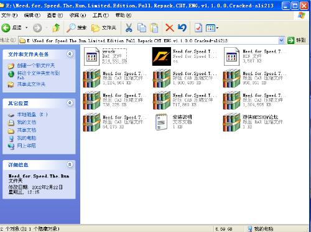This screenshot has height=232, width=311.
Task: Select the Need for Speed game executable icon
Action: point(162,56)
